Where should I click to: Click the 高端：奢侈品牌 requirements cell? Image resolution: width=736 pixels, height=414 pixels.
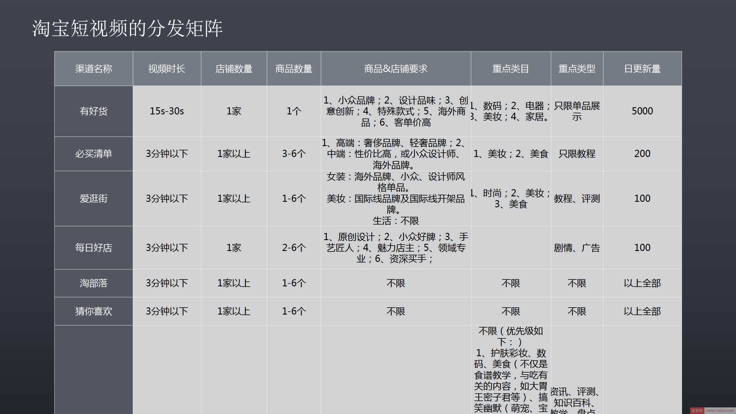396,154
